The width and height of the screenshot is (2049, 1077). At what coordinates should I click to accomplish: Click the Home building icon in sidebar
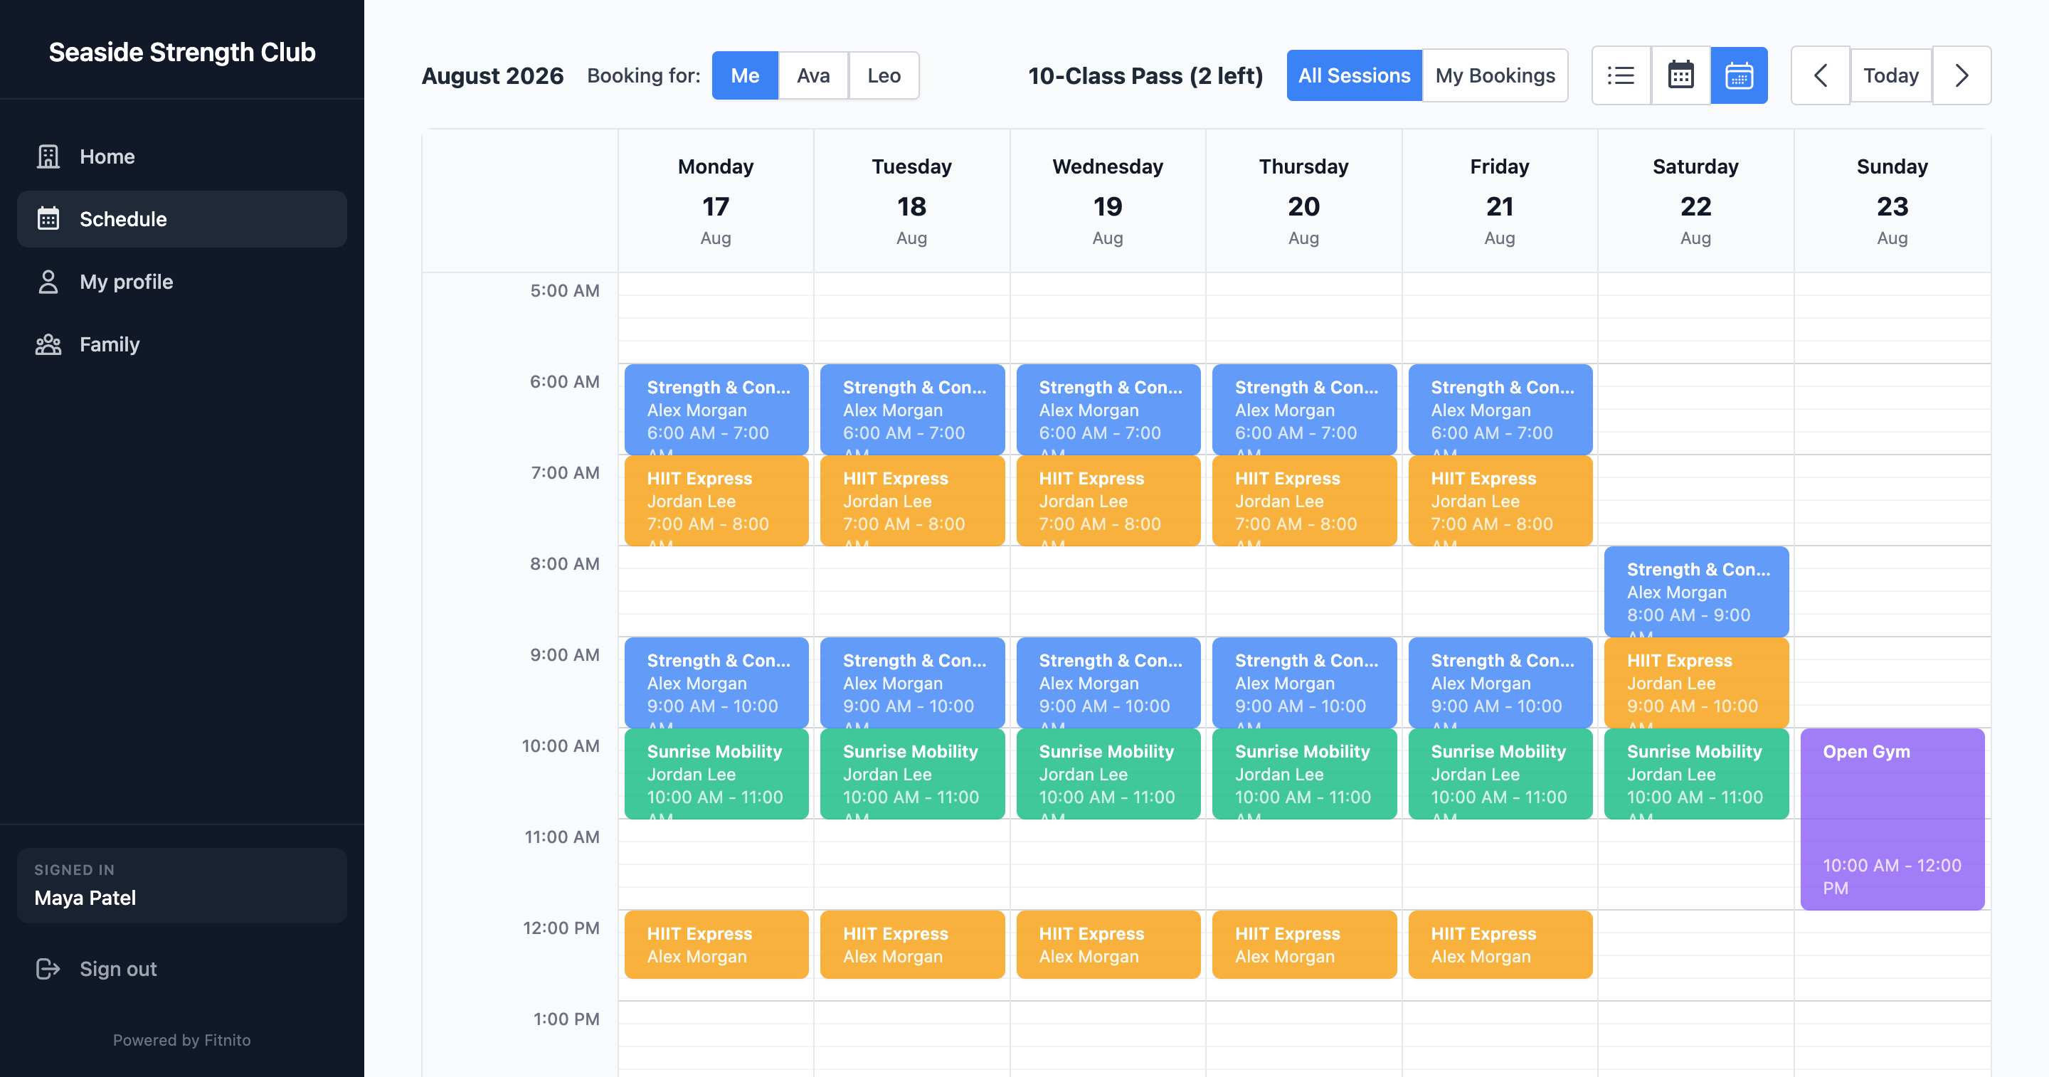pos(48,156)
